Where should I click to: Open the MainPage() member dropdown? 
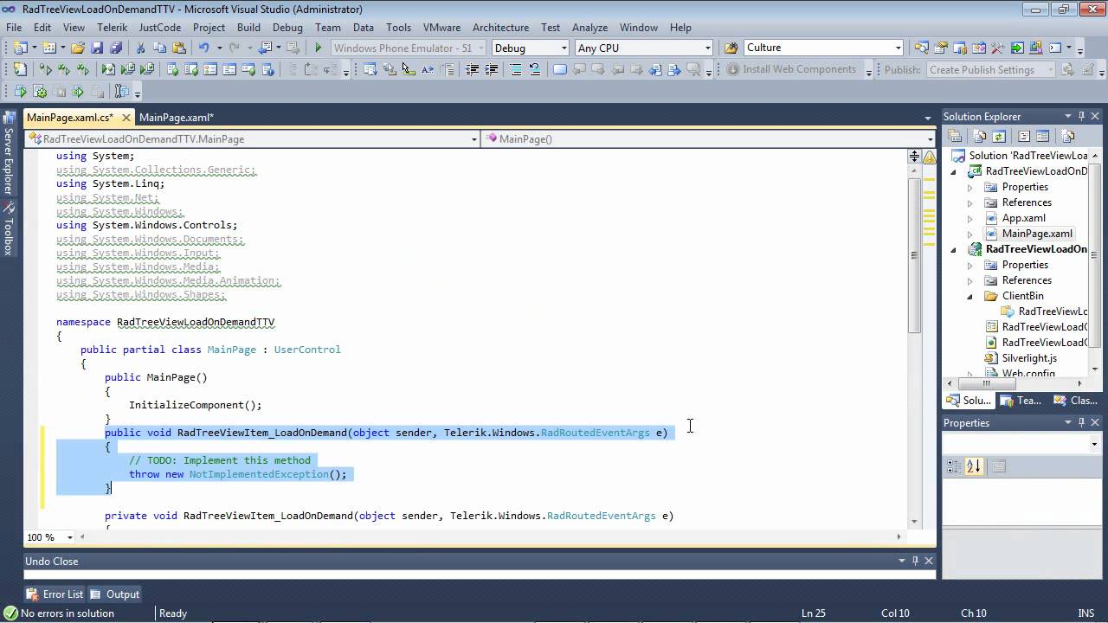[931, 138]
